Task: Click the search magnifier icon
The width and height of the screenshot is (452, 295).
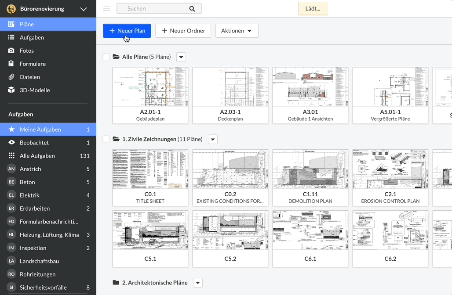Action: coord(192,8)
